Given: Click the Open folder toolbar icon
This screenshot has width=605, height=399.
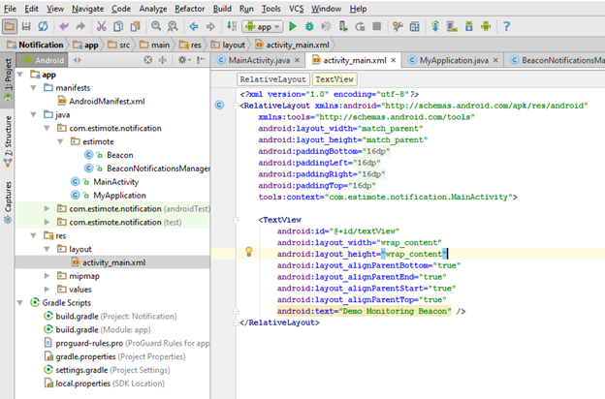Looking at the screenshot, I should [10, 26].
